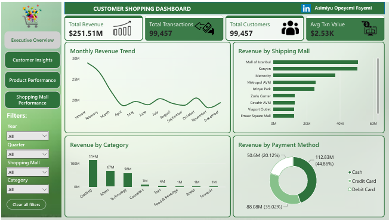Viewport: 389px width, 221px height.
Task: Open Shopping Mall Performance page
Action: tap(32, 100)
